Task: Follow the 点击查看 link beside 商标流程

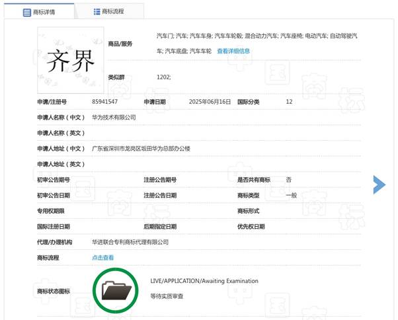Action: (102, 257)
